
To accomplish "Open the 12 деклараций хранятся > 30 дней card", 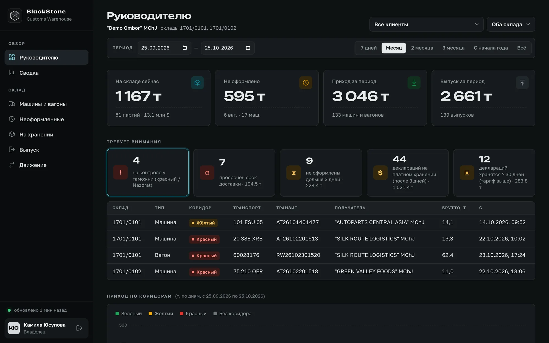I will click(494, 173).
